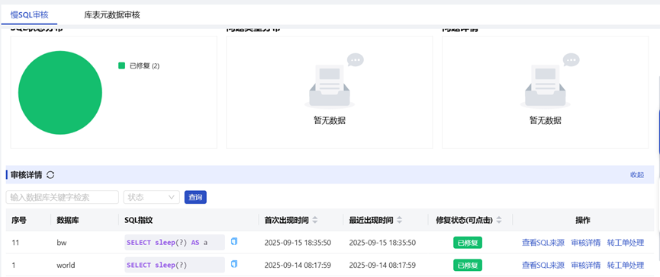This screenshot has height=277, width=660.
Task: Click the 操作 column header
Action: [x=583, y=220]
